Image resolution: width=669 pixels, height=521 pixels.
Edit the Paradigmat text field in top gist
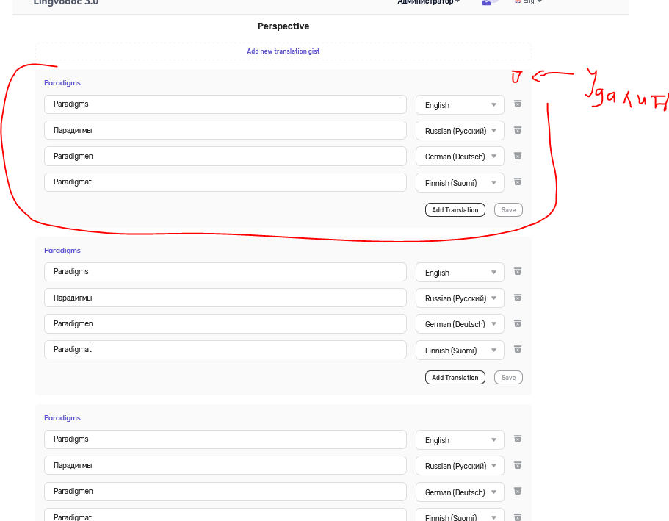pyautogui.click(x=225, y=182)
